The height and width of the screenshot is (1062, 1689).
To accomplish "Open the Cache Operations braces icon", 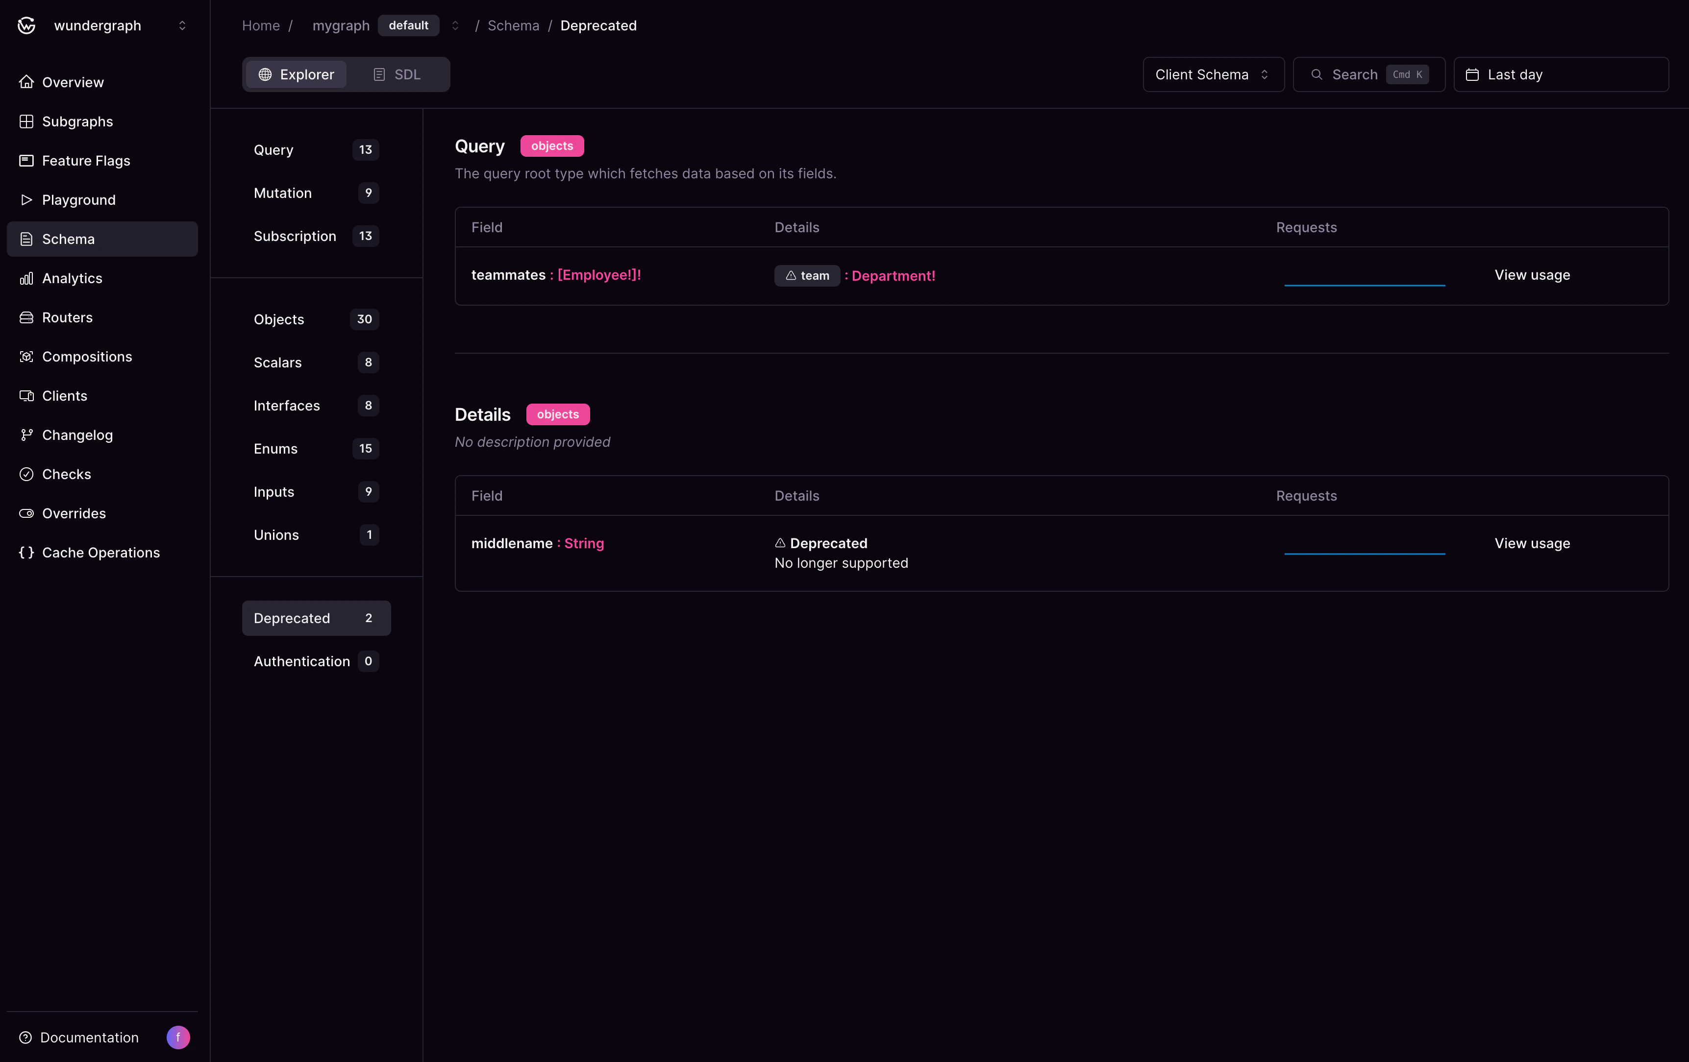I will (x=26, y=553).
